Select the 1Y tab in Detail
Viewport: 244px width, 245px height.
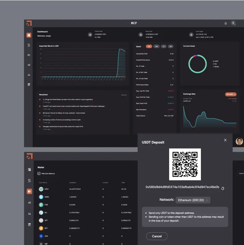[x=164, y=46]
